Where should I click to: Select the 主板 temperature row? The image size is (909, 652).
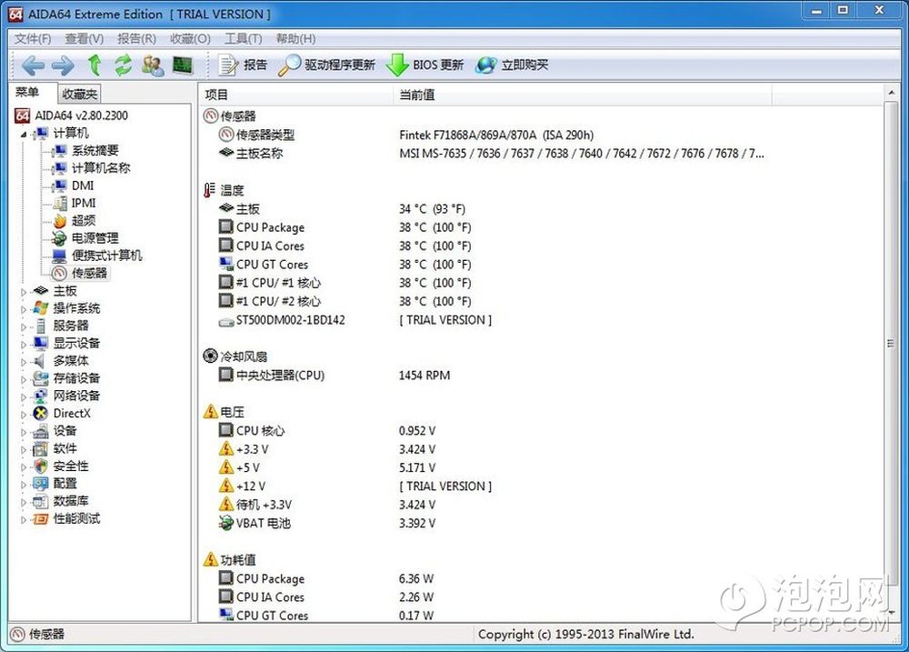tap(342, 209)
